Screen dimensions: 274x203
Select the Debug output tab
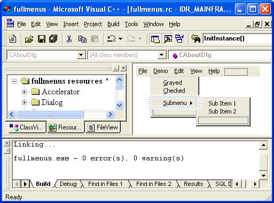tap(68, 184)
